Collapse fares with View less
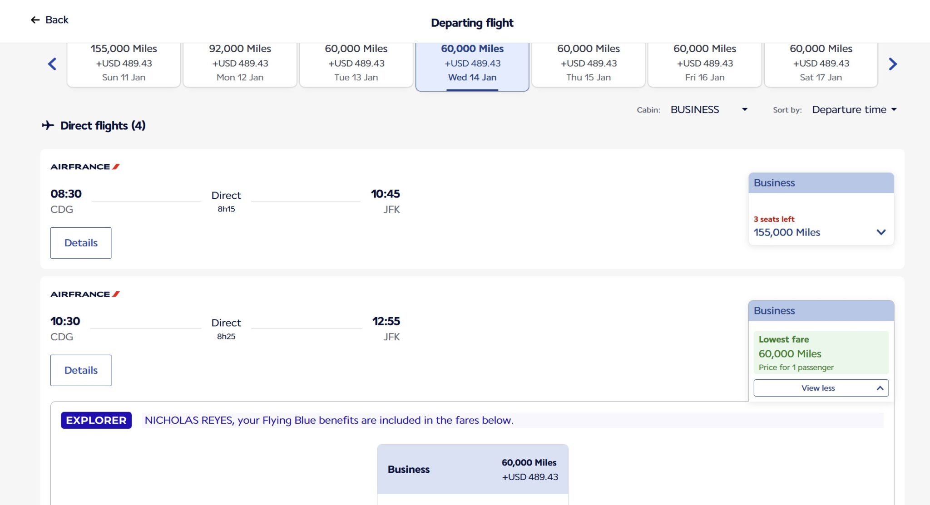The height and width of the screenshot is (505, 930). point(821,388)
